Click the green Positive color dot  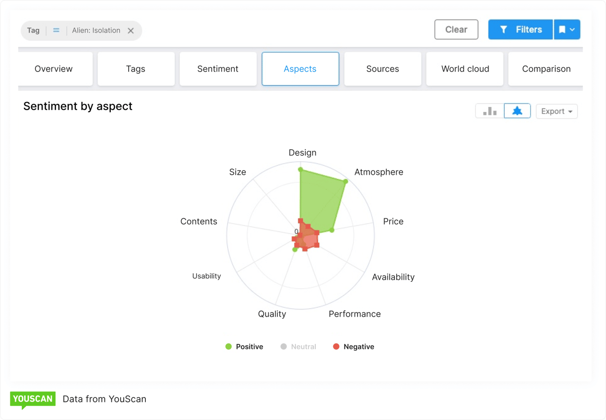point(229,346)
